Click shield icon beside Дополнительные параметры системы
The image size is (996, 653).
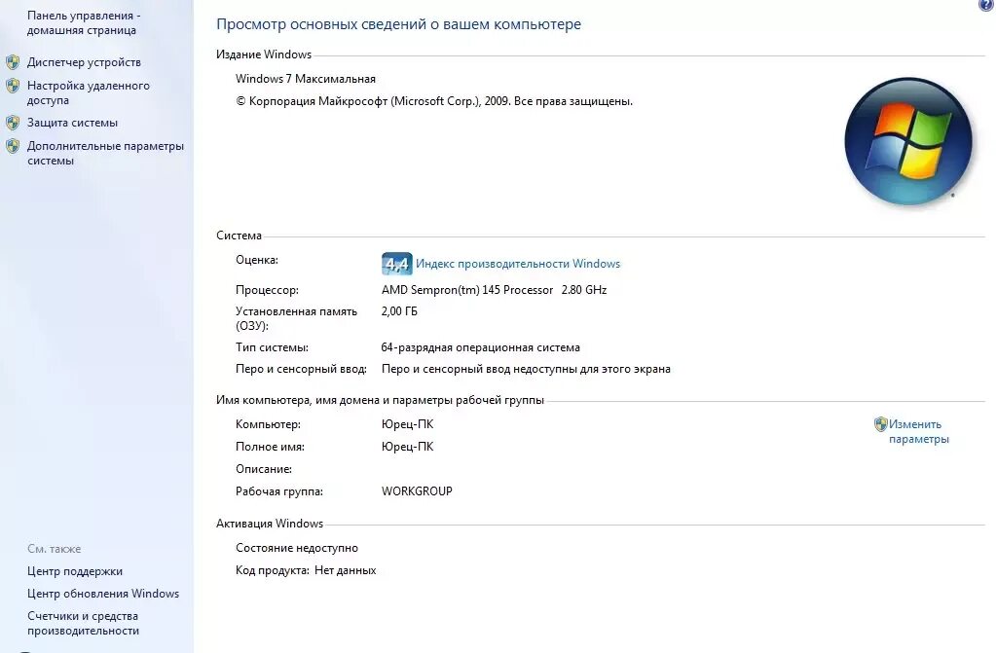13,146
